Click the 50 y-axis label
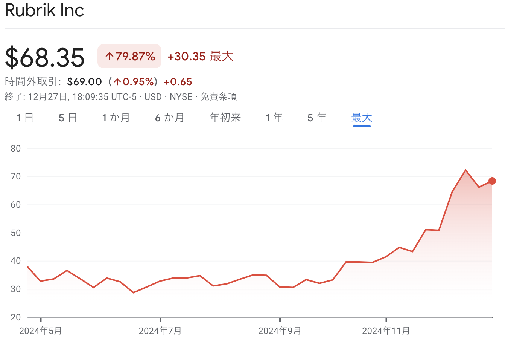 (x=16, y=233)
